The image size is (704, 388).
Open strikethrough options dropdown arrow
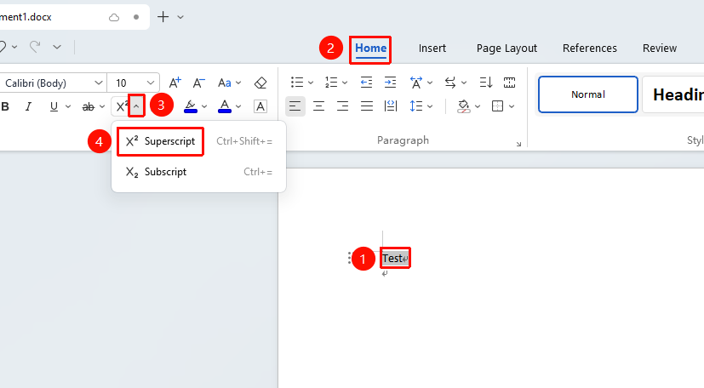tap(102, 106)
